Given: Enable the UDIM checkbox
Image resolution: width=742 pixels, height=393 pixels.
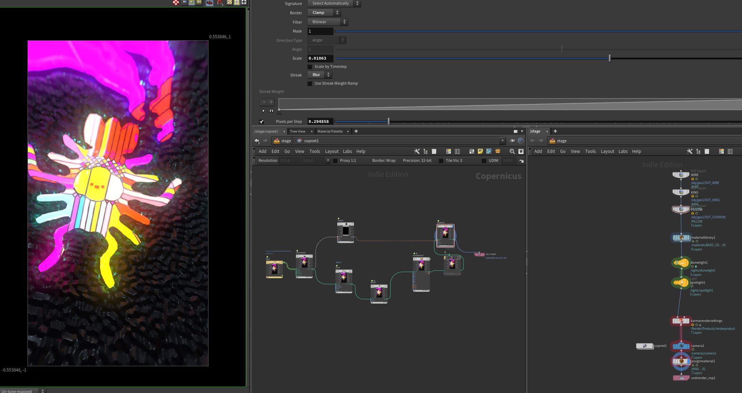Looking at the screenshot, I should click(x=484, y=161).
